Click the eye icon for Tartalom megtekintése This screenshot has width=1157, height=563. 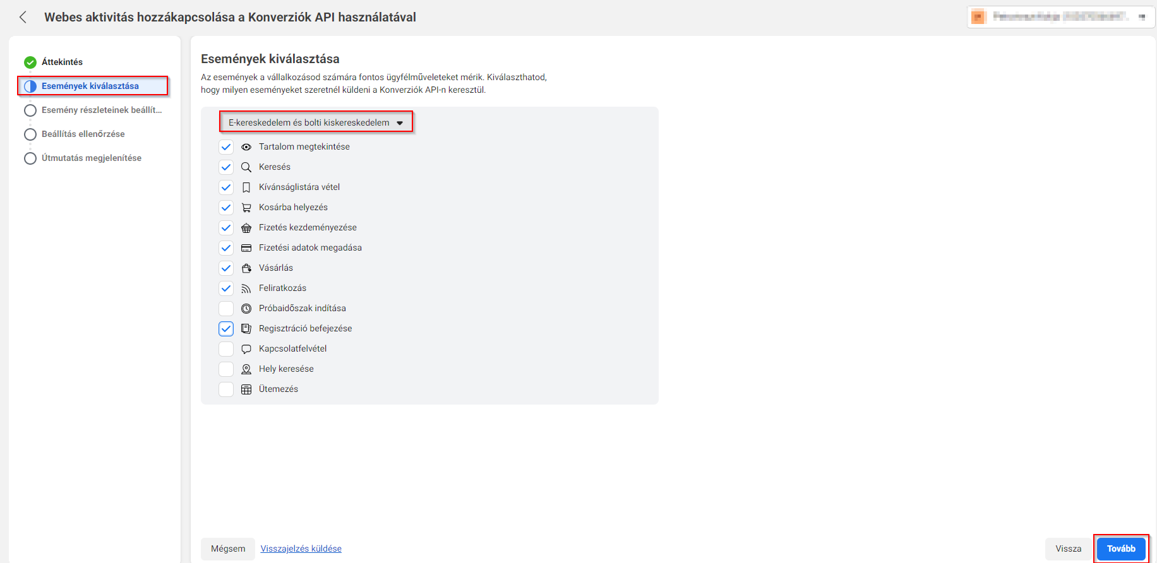coord(246,147)
